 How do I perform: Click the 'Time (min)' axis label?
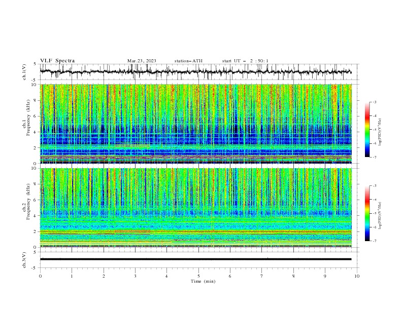point(203,281)
